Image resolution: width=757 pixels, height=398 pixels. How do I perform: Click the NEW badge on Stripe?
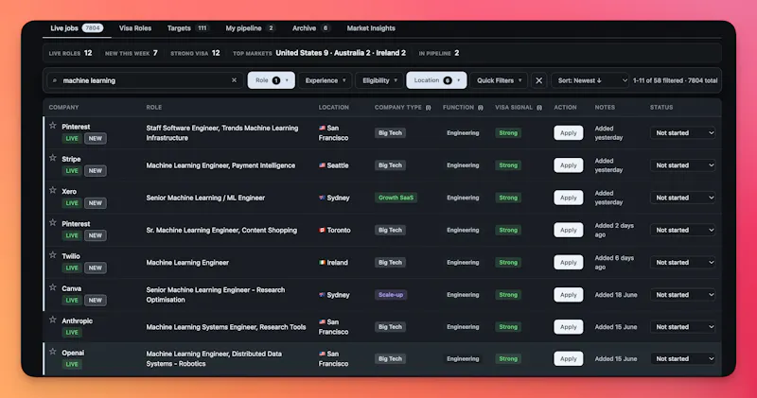click(x=96, y=171)
